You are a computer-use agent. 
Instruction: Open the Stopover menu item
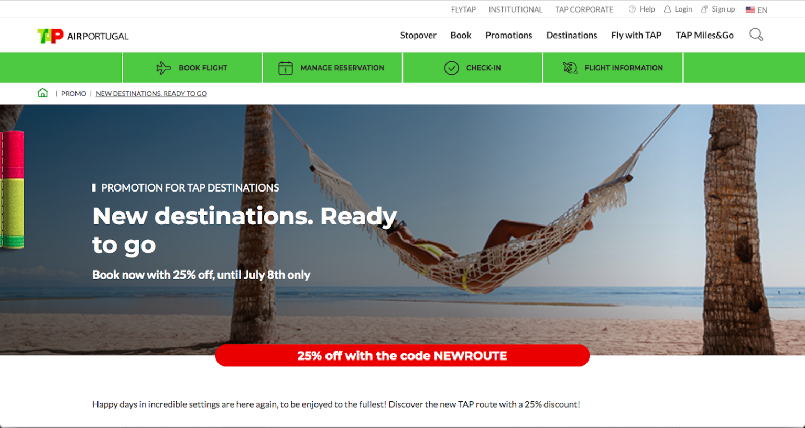coord(418,35)
